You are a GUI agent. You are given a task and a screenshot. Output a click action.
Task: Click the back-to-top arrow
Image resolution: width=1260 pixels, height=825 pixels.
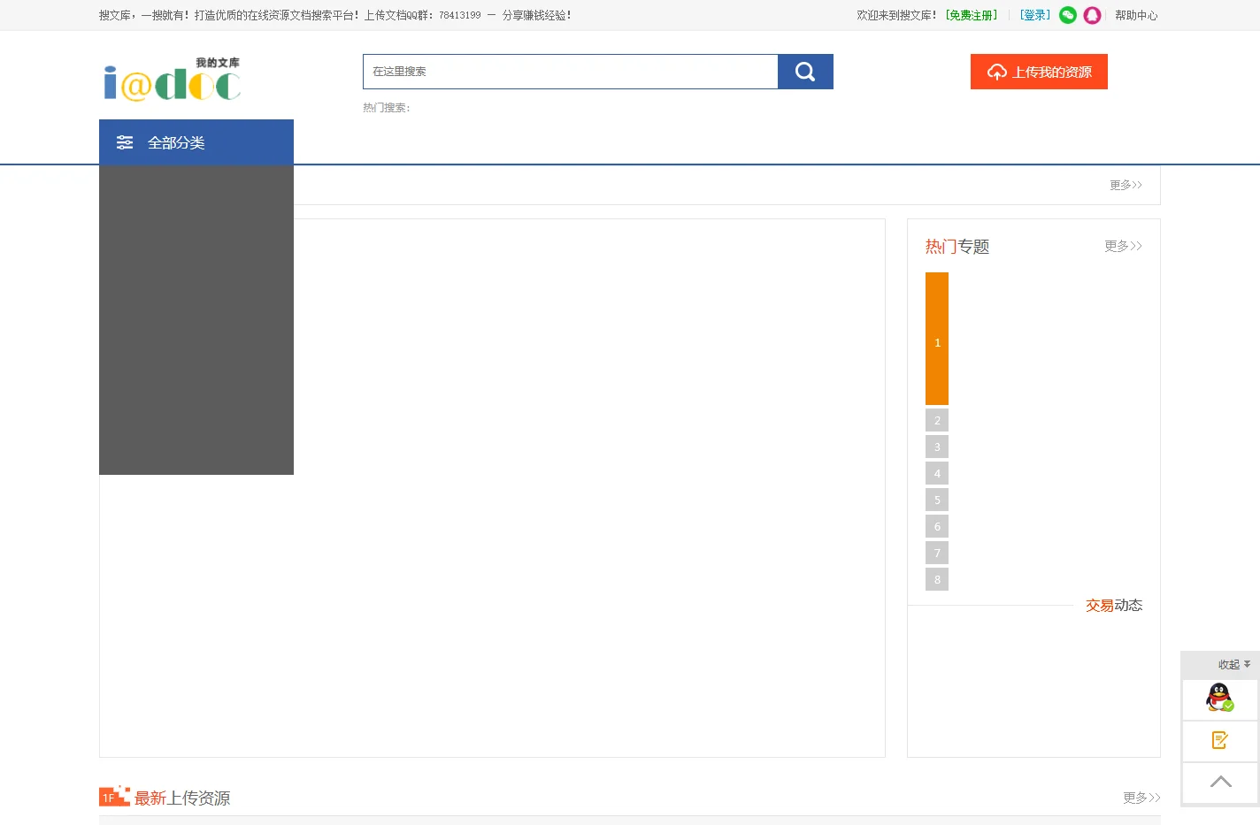coord(1220,782)
